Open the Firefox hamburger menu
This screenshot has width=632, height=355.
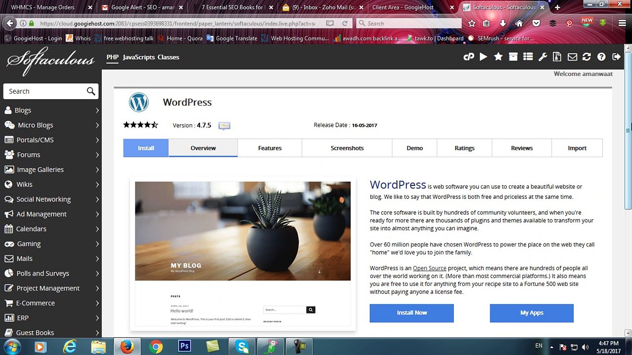pyautogui.click(x=622, y=23)
